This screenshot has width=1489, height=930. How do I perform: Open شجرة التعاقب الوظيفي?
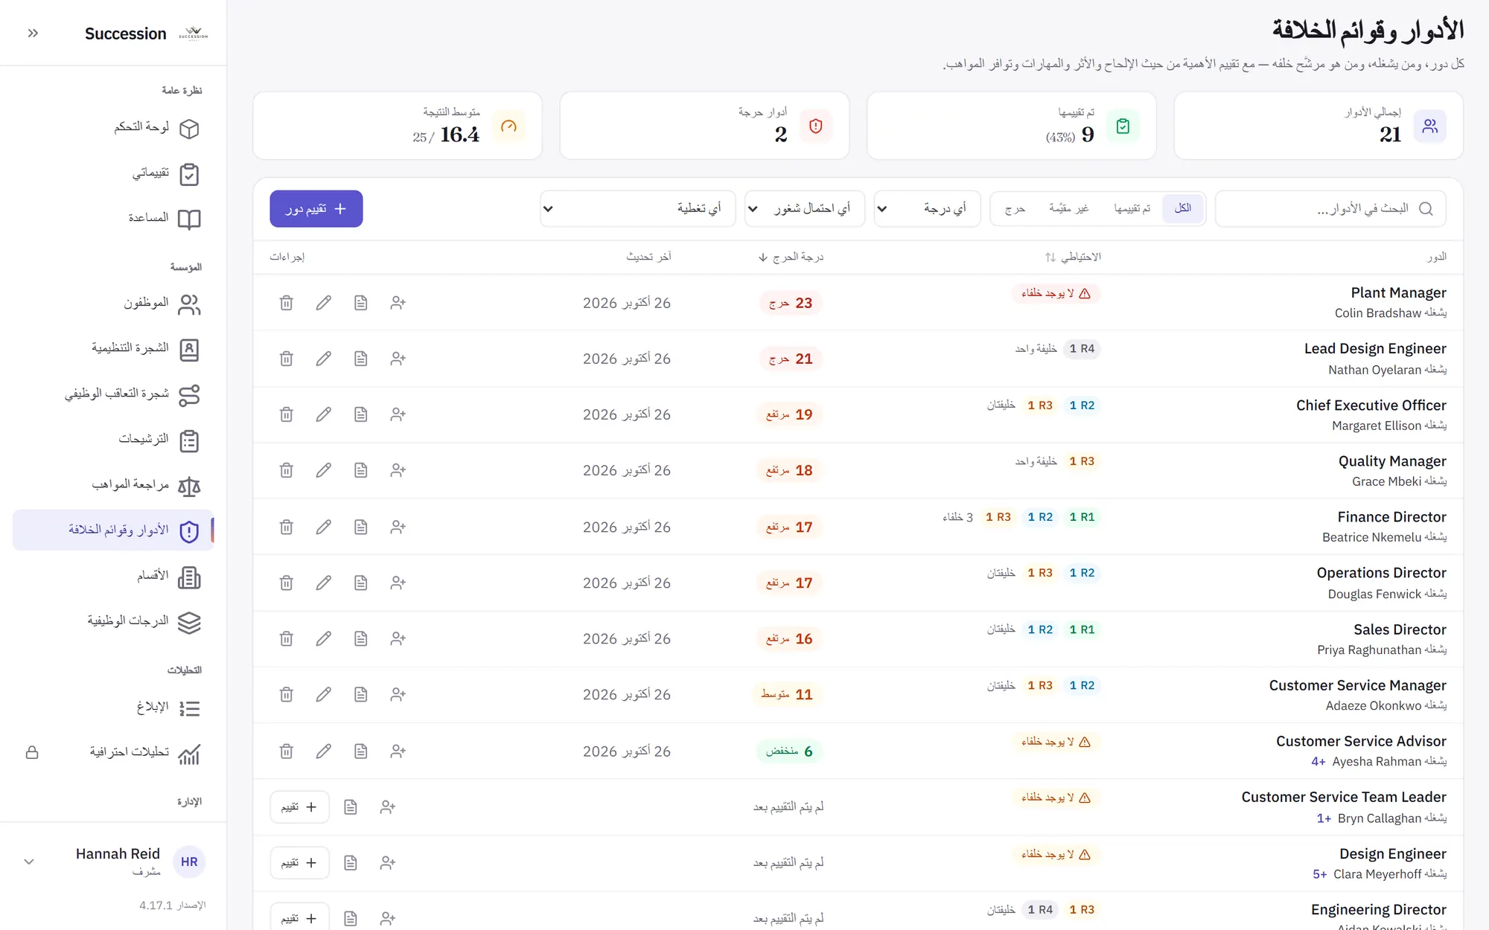[x=132, y=395]
